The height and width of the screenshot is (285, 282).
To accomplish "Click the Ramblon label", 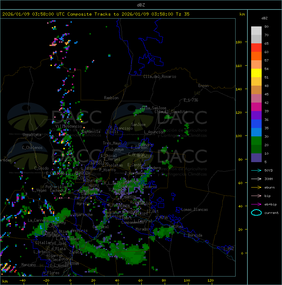I will click(111, 98).
